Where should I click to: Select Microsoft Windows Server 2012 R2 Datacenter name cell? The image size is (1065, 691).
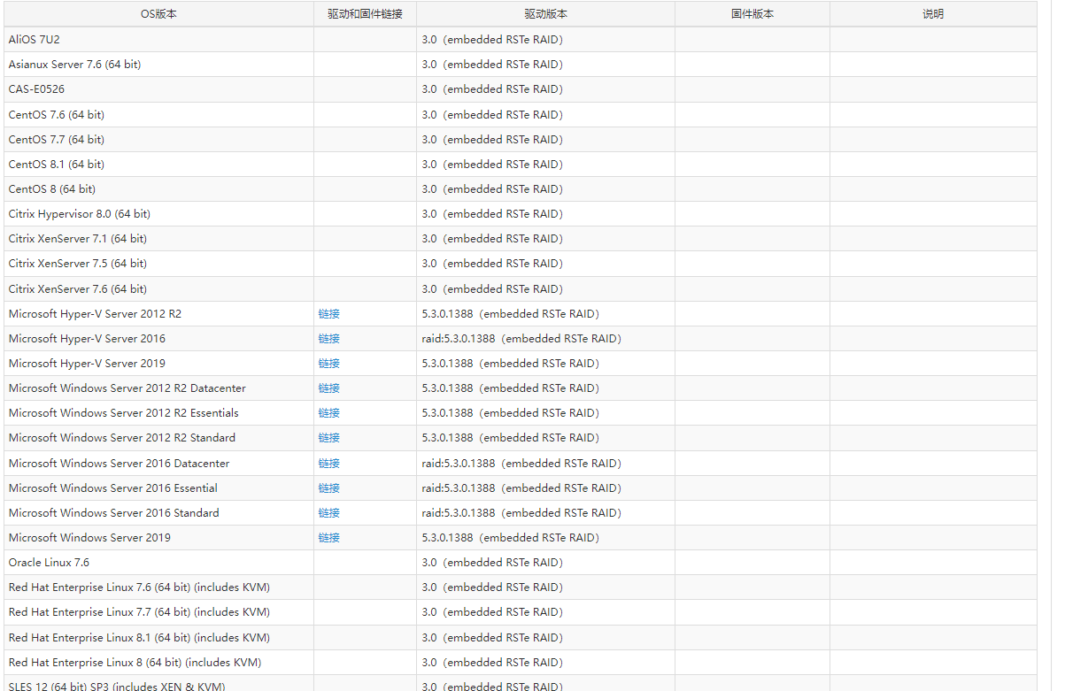click(x=158, y=388)
